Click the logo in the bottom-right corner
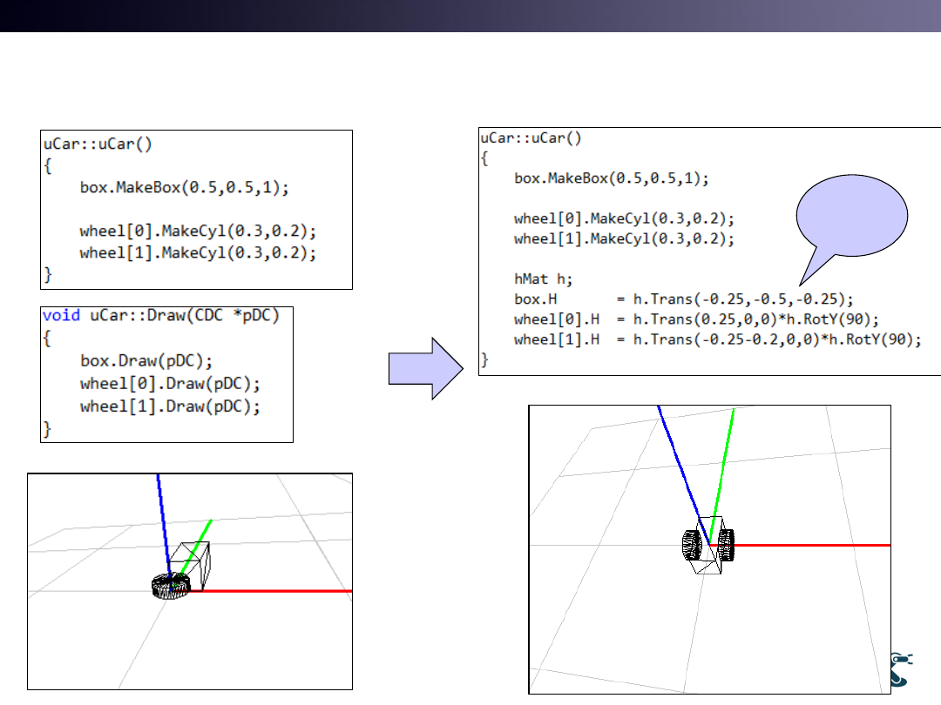Screen dimensions: 941x705 (902, 669)
